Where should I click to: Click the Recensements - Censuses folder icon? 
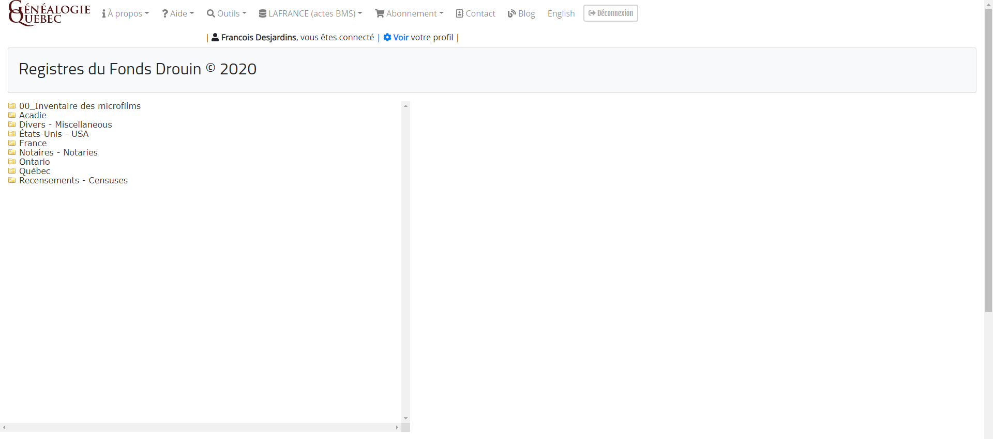tap(12, 180)
